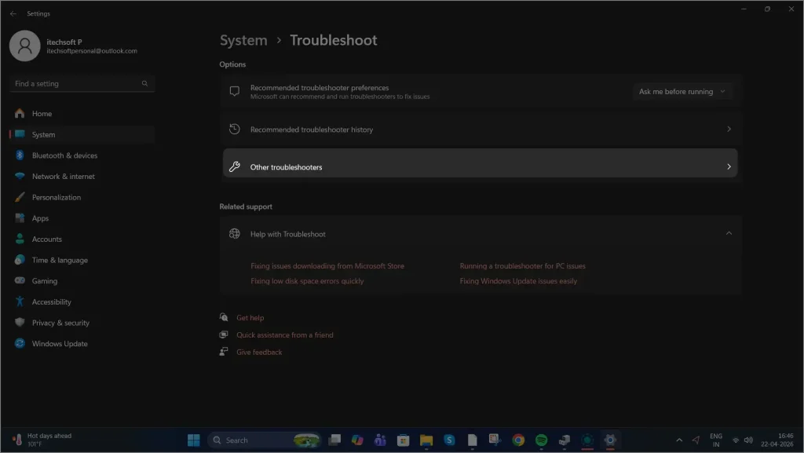Open Network & internet settings
The height and width of the screenshot is (453, 804).
click(63, 176)
